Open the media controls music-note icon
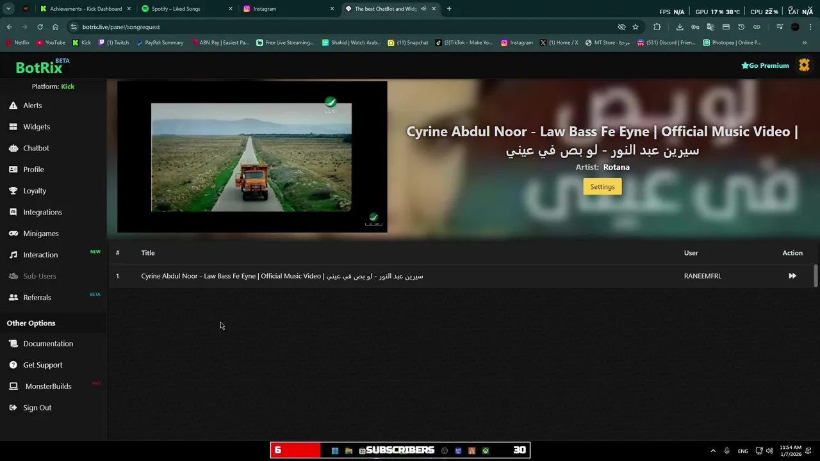The image size is (820, 461). click(780, 27)
